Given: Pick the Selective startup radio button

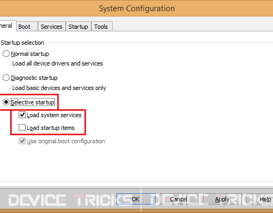Looking at the screenshot, I should coord(6,102).
